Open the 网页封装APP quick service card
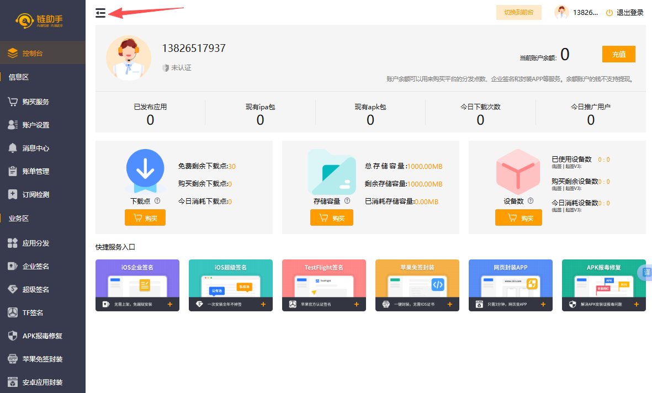The image size is (652, 393). pyautogui.click(x=510, y=285)
